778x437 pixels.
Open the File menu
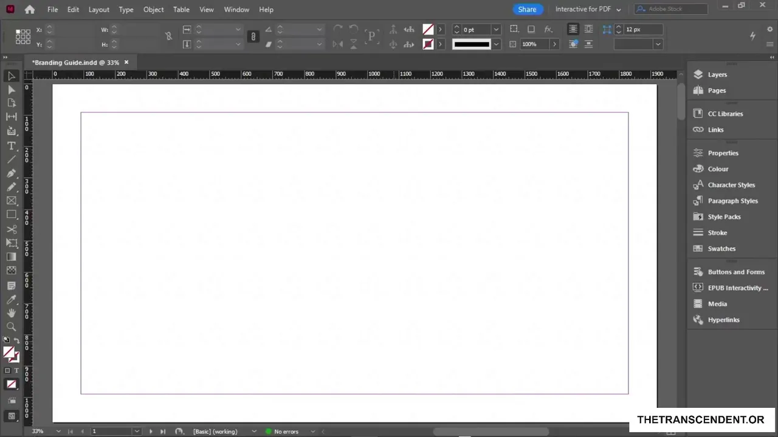pos(53,9)
